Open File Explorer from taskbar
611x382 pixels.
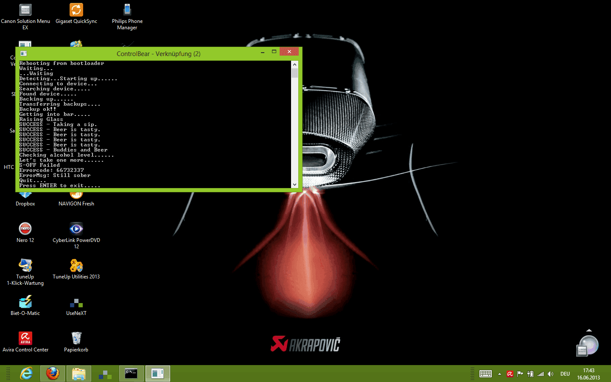(79, 374)
